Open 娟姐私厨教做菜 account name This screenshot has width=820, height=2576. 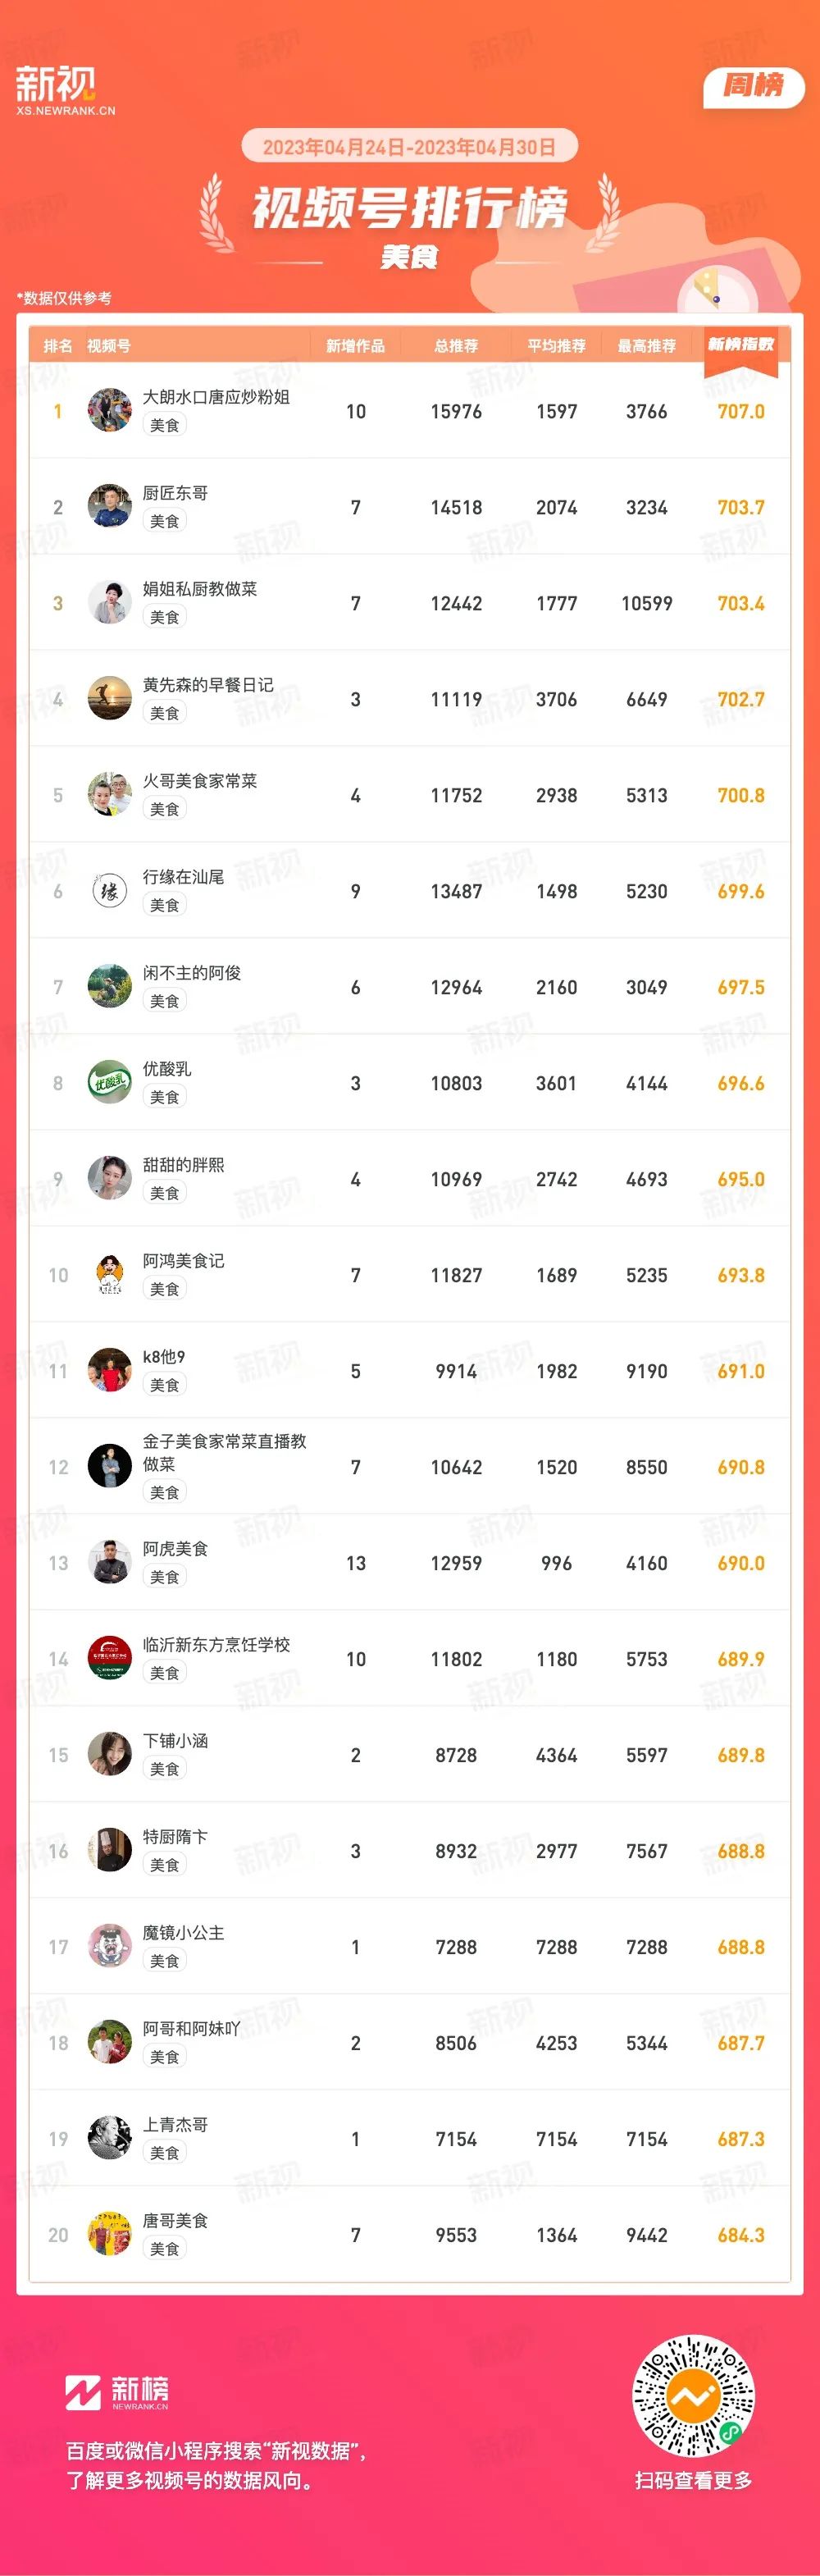tap(200, 589)
